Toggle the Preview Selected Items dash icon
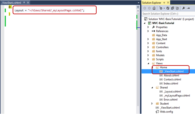The image size is (195, 114). [188, 8]
